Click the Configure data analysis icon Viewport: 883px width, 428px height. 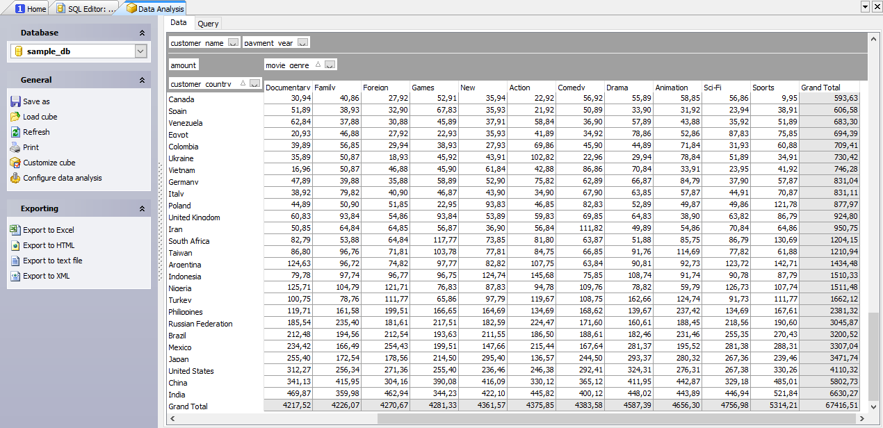point(16,178)
